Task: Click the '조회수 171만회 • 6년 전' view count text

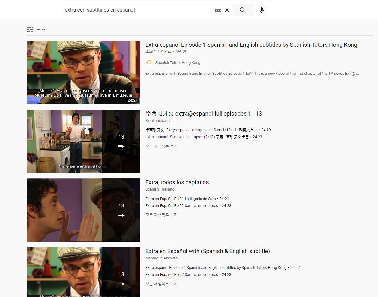Action: click(166, 52)
